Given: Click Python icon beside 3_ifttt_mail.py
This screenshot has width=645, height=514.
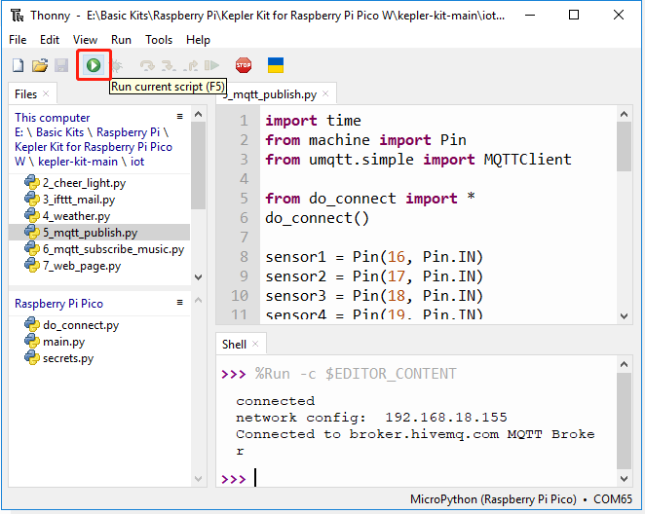Looking at the screenshot, I should (32, 199).
